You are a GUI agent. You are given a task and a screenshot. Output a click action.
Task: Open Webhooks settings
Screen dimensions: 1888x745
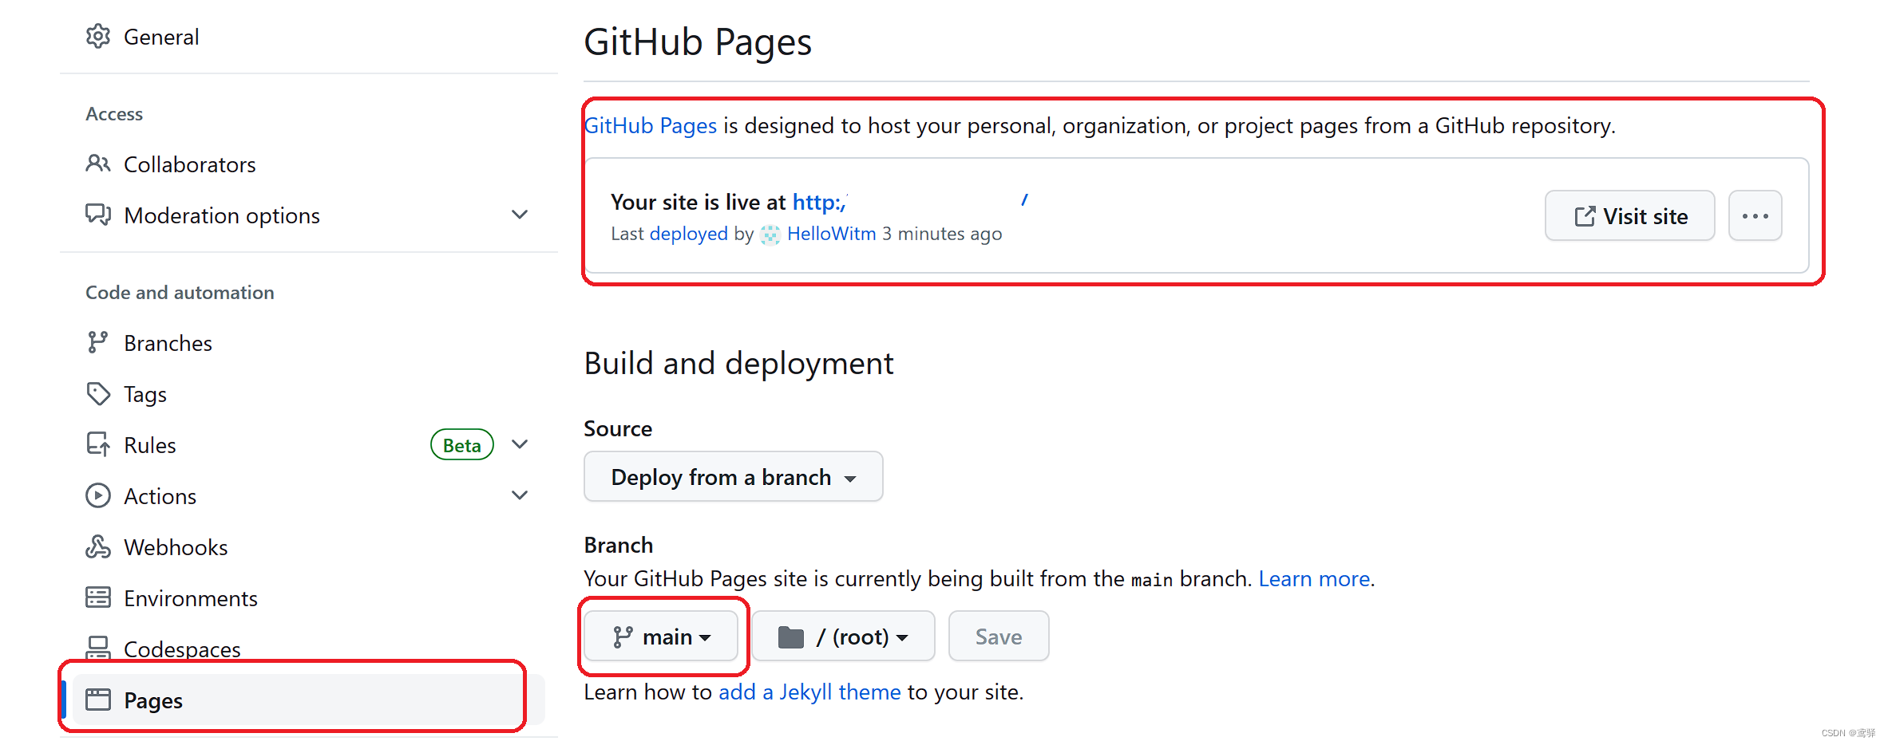(176, 547)
